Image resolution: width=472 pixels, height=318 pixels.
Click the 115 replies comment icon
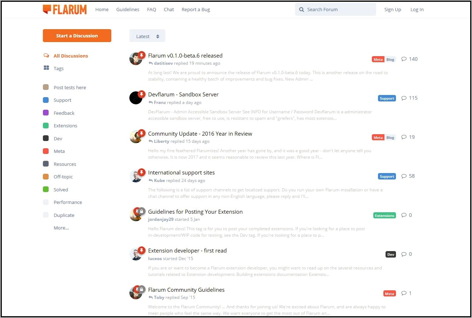point(404,98)
